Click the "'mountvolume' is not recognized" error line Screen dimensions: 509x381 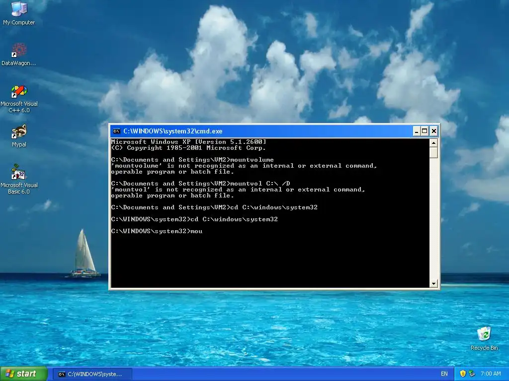244,166
